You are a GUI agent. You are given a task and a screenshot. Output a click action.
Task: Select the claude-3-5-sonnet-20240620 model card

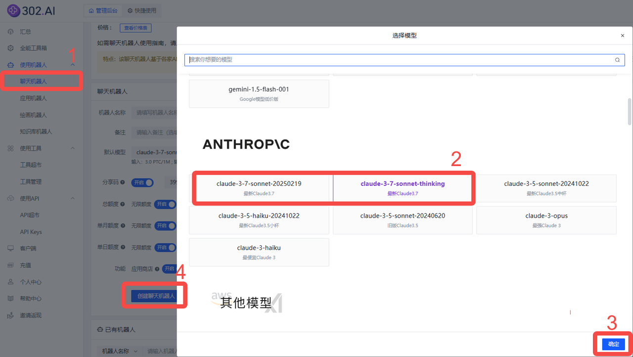pos(403,220)
